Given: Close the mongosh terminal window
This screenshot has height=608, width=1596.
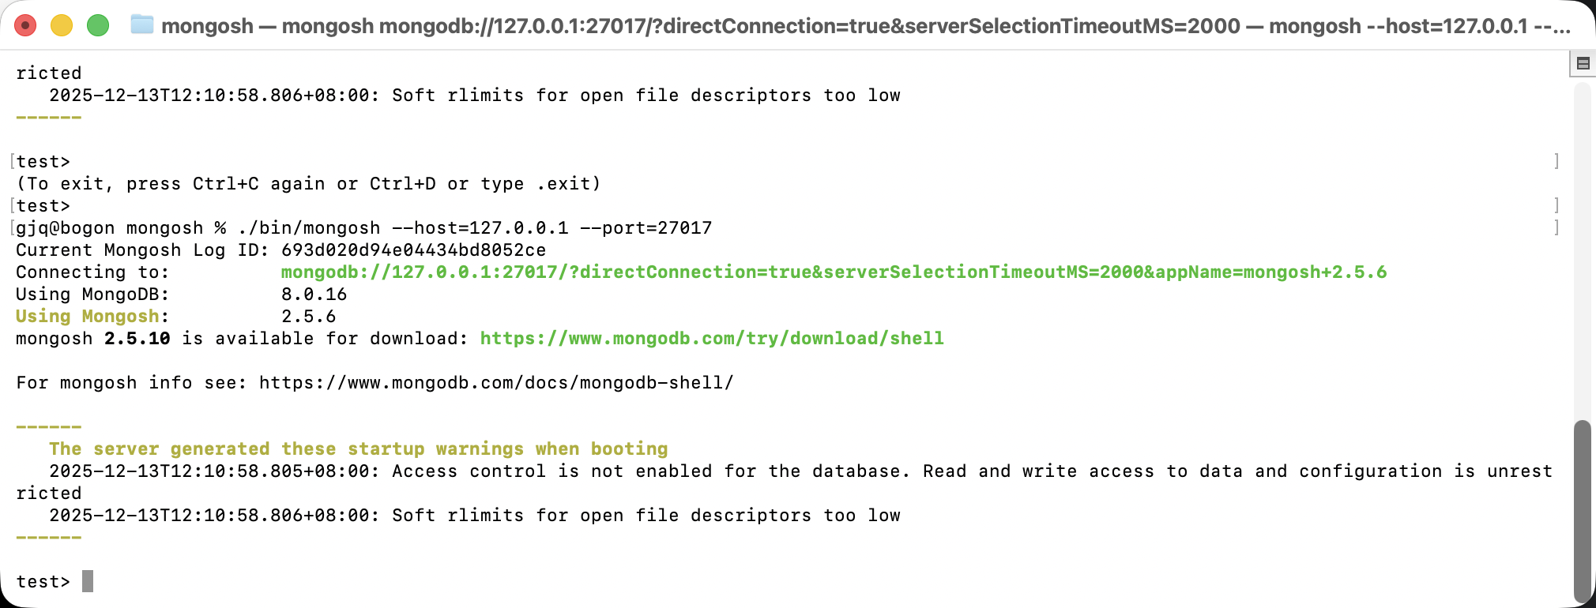Looking at the screenshot, I should [25, 25].
